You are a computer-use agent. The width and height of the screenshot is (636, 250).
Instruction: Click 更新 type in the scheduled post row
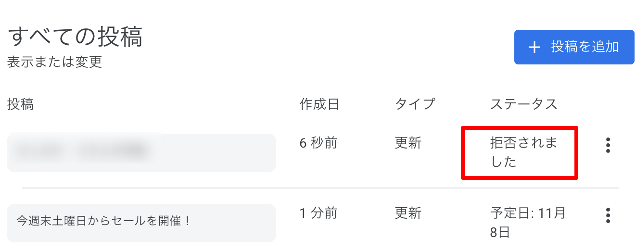click(x=408, y=213)
